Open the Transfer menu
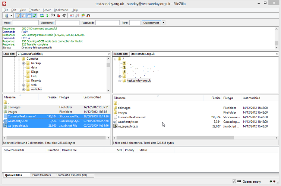 [34, 10]
